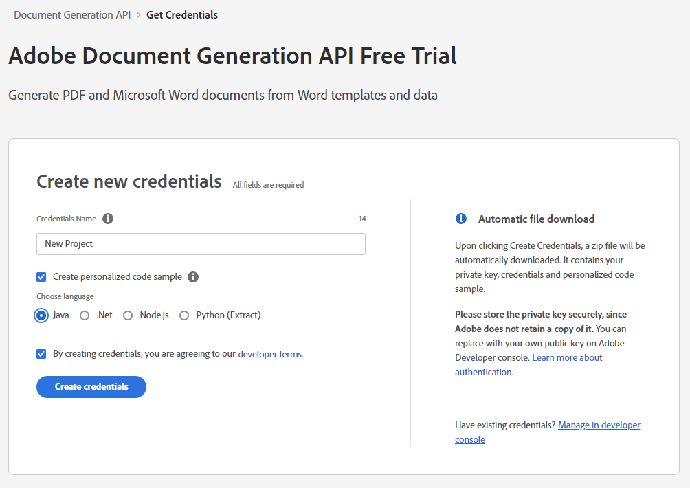
Task: Select the .Net language radio button
Action: [85, 315]
